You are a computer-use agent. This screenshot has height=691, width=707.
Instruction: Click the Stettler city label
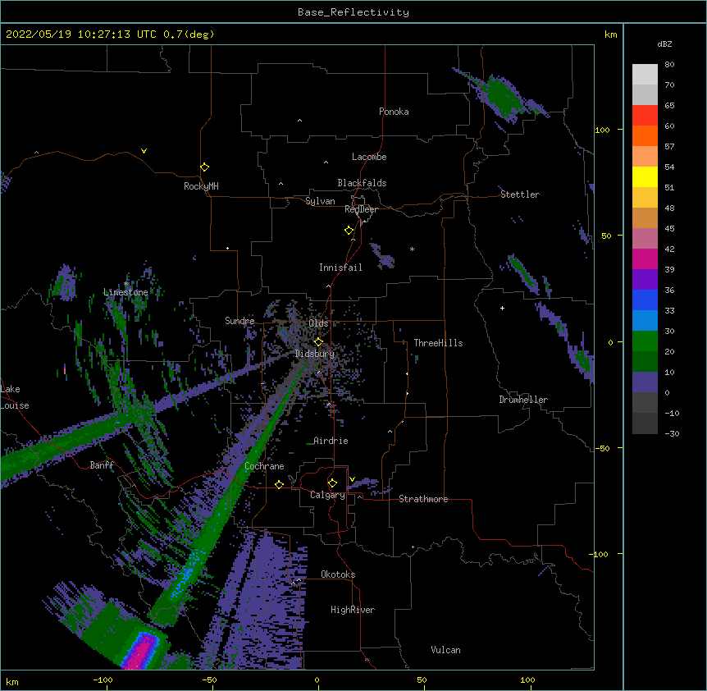520,194
